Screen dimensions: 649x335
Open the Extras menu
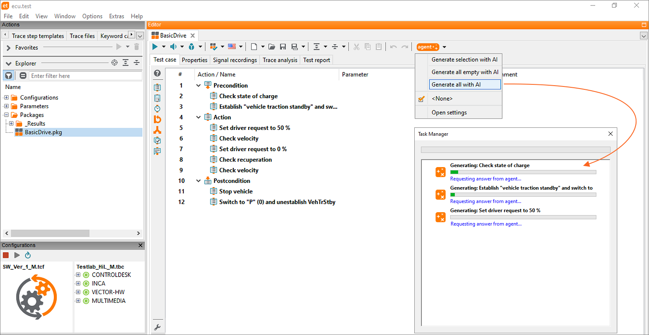tap(117, 16)
